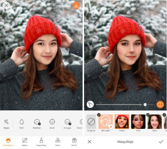This screenshot has height=149, width=167.
Task: Open the Mi Kit tab
Action: click(x=74, y=142)
